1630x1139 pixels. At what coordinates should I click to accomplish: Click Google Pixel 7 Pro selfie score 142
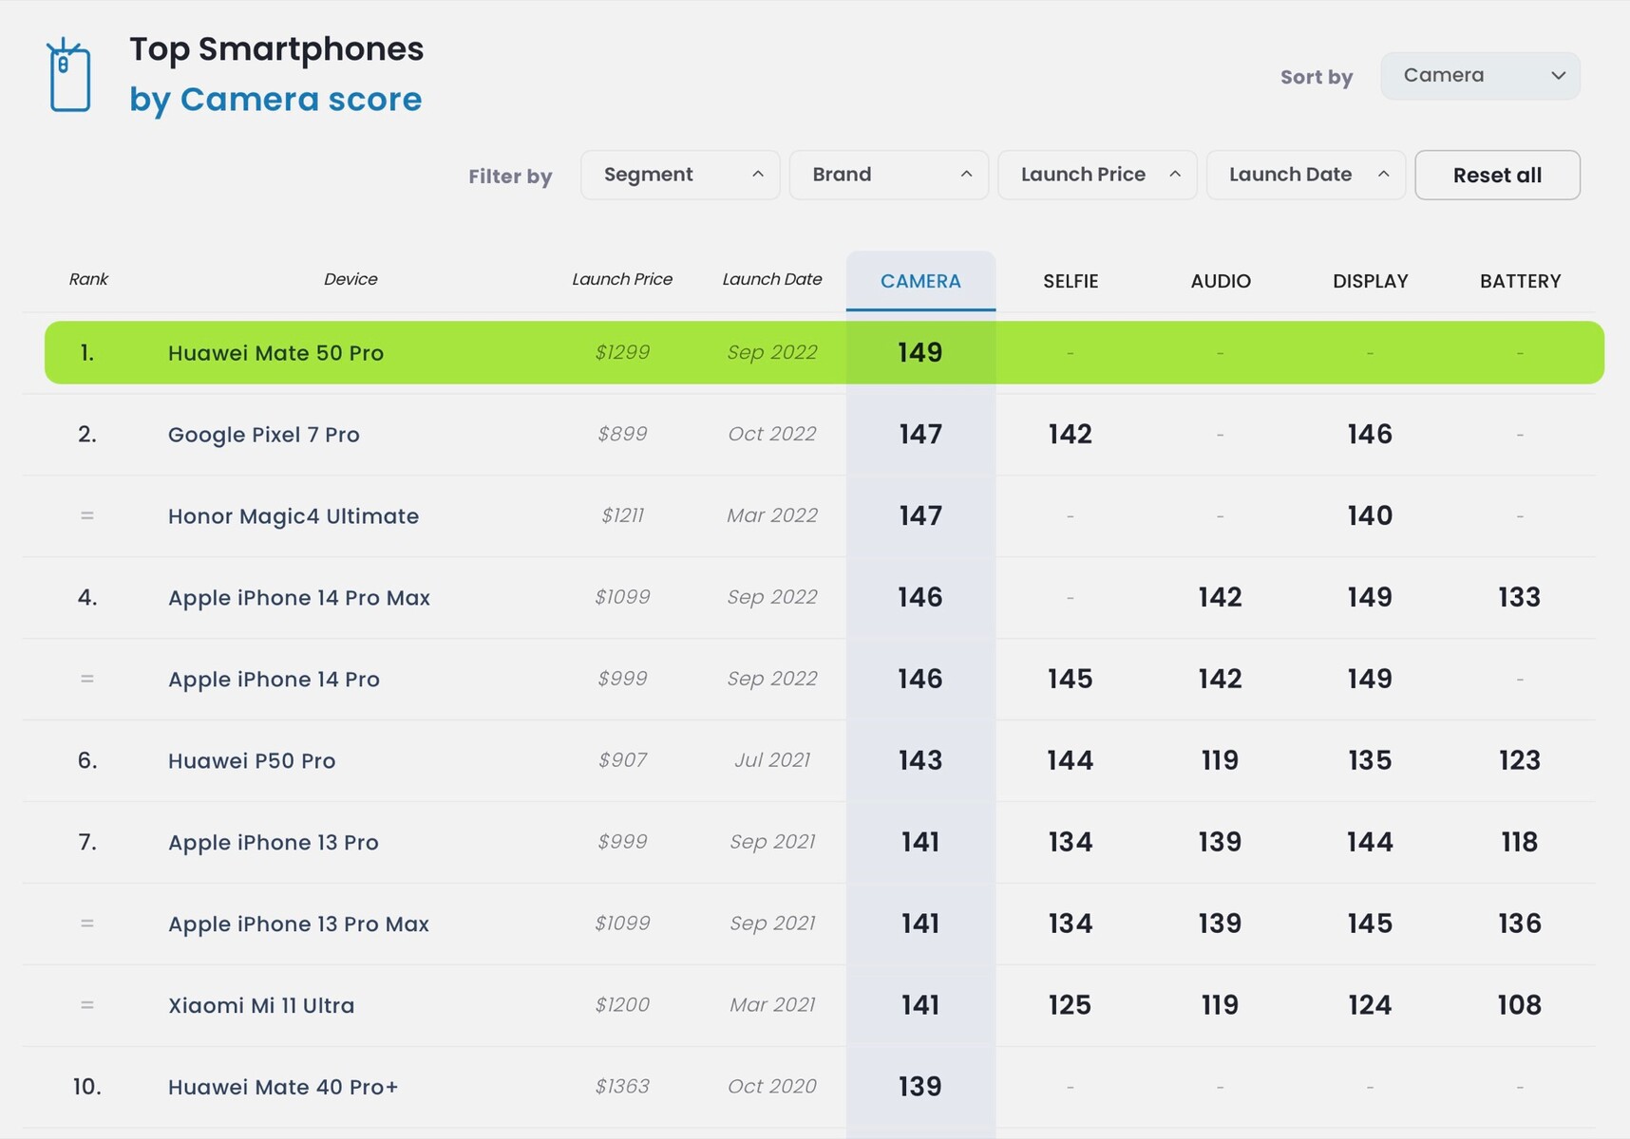(1071, 434)
